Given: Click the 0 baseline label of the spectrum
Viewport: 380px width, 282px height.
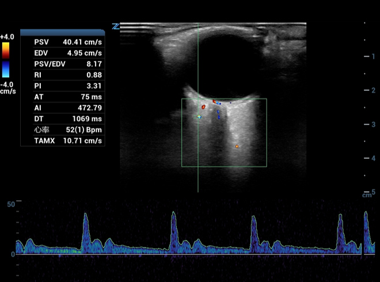Looking at the screenshot, I should tap(13, 254).
